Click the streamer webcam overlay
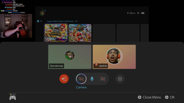 tap(16, 26)
